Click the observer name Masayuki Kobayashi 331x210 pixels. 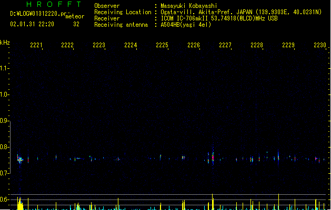click(189, 6)
